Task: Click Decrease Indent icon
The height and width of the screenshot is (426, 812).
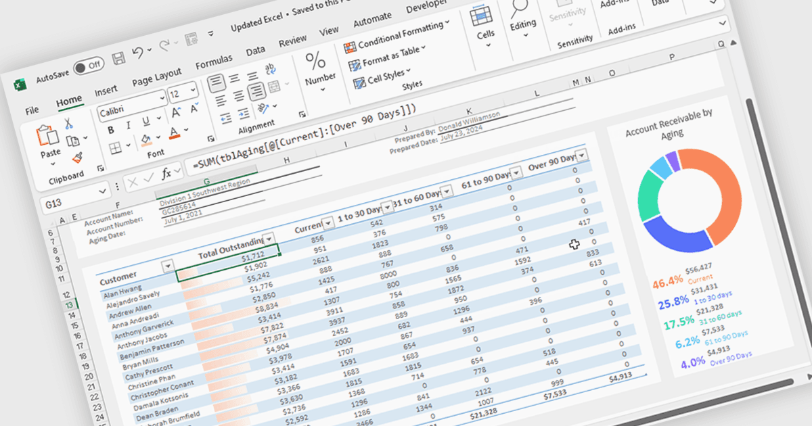Action: [225, 119]
